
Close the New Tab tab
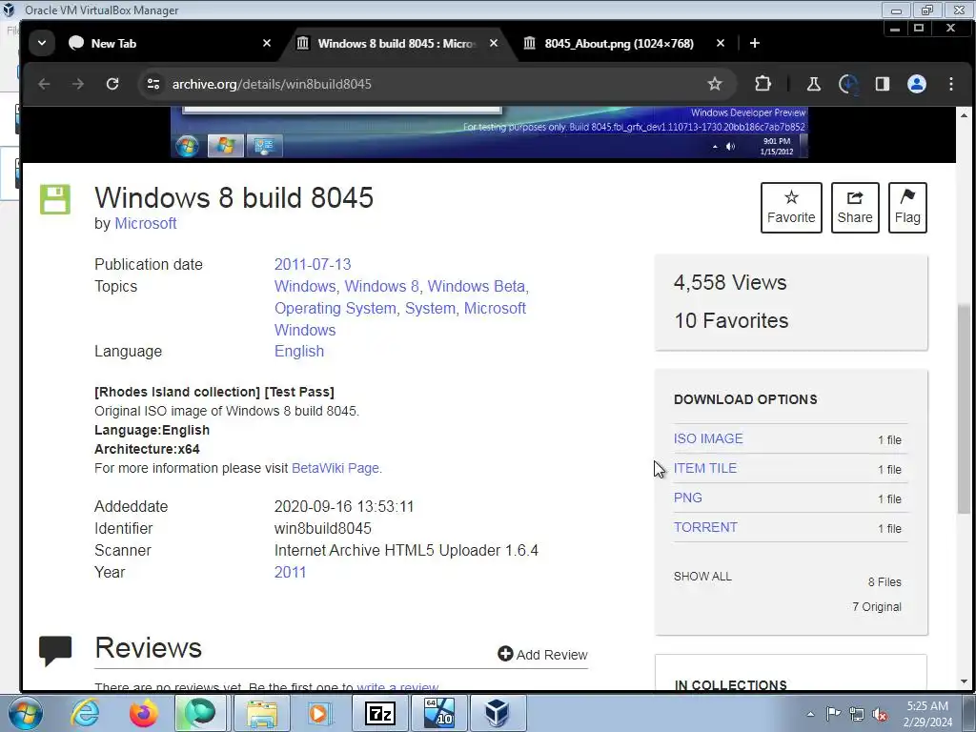tap(267, 43)
